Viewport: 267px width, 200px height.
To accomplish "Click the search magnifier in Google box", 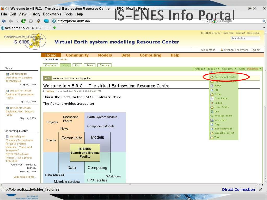I will (x=264, y=21).
